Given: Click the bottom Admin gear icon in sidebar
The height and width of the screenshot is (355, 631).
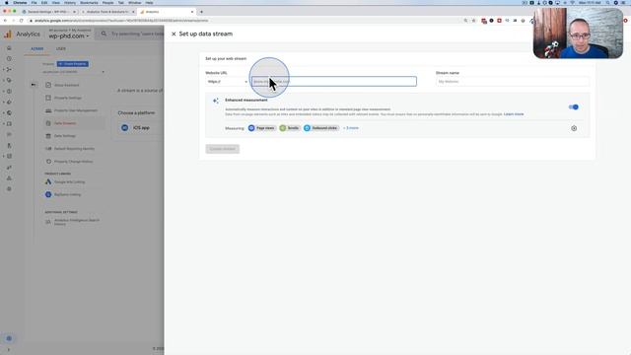Looking at the screenshot, I should [9, 338].
